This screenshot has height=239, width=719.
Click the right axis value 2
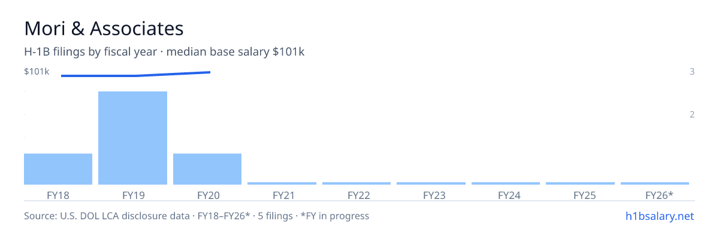pos(692,114)
